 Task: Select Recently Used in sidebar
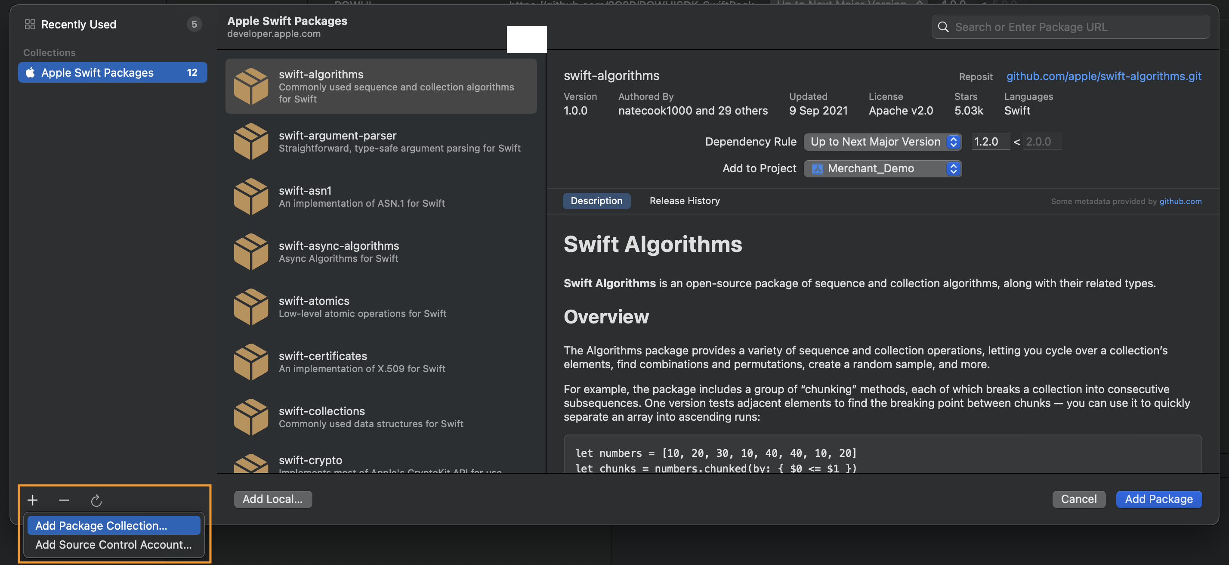pyautogui.click(x=113, y=25)
